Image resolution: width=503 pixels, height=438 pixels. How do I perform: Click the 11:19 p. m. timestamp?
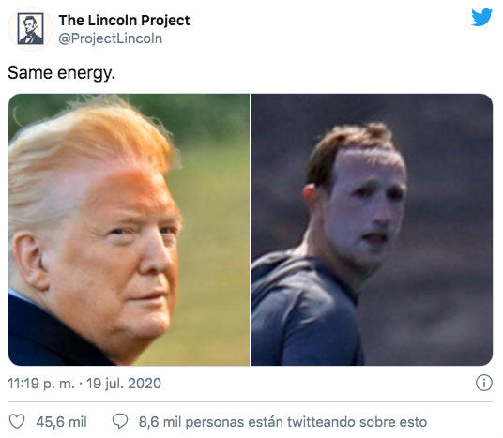[41, 384]
